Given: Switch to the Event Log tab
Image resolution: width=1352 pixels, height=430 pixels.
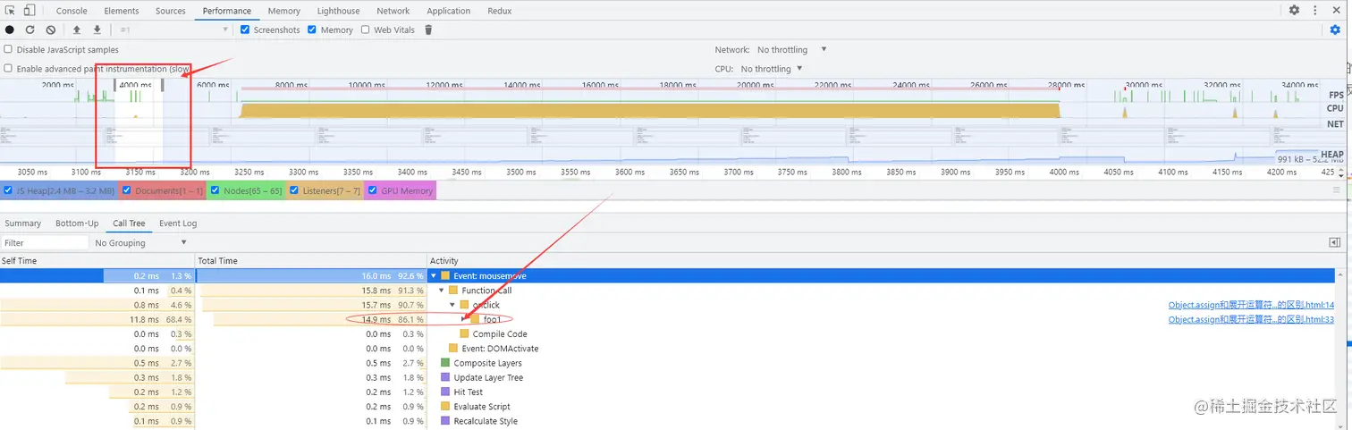Looking at the screenshot, I should coord(178,223).
